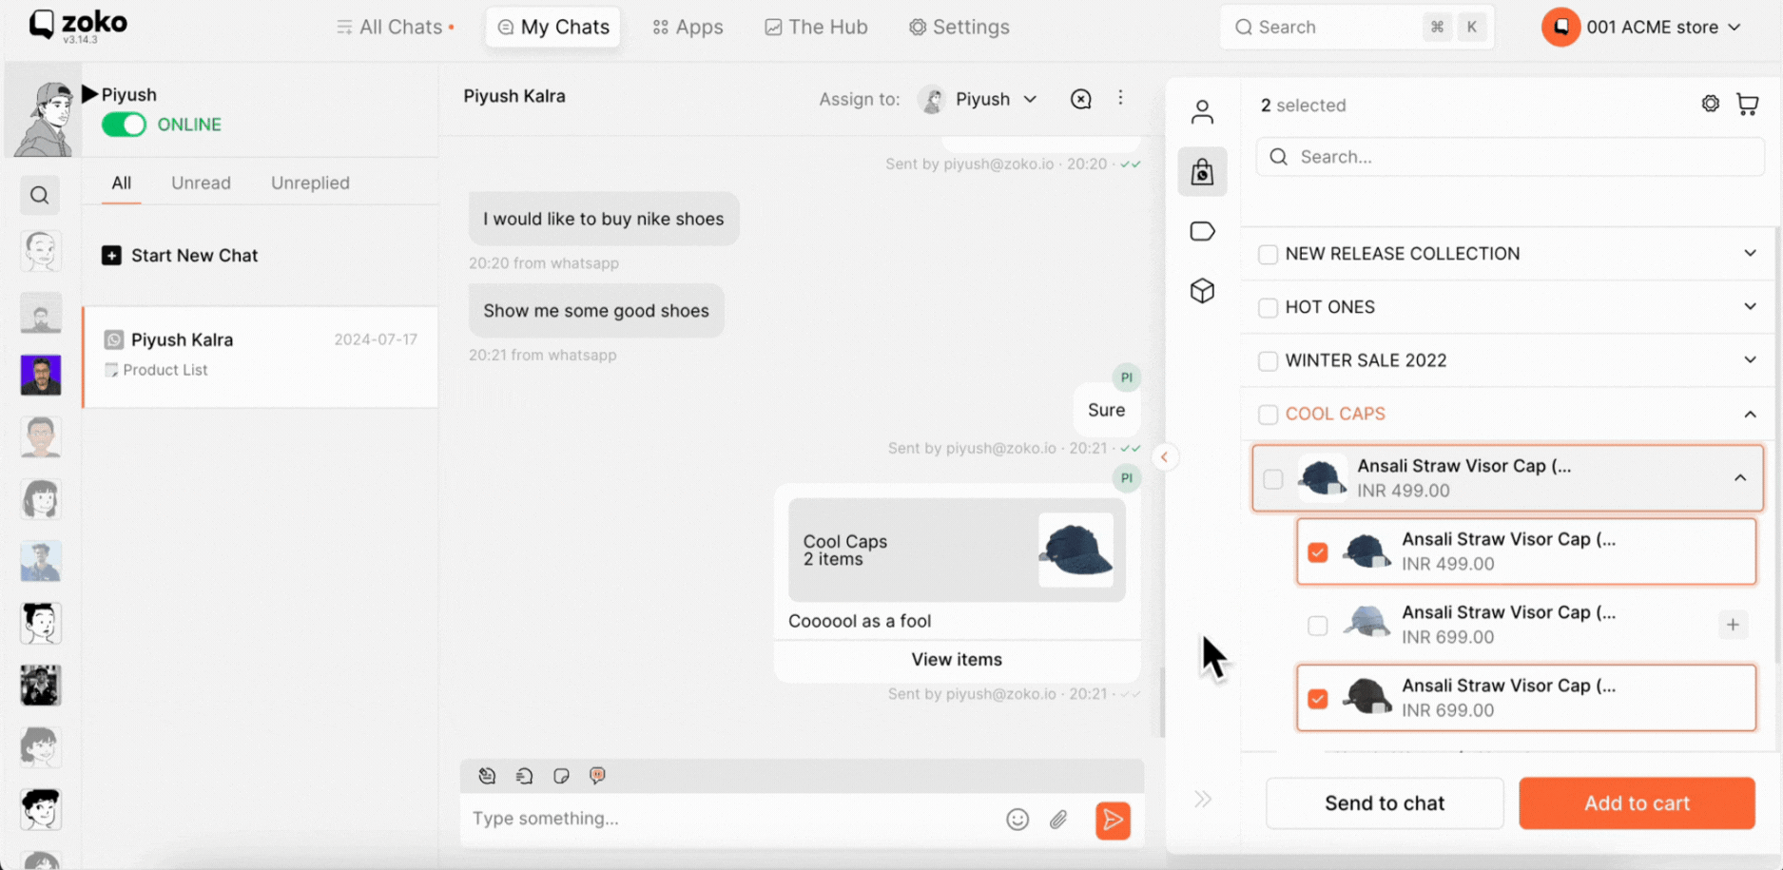Click the sticky note toolbar icon
The image size is (1783, 870).
[561, 776]
